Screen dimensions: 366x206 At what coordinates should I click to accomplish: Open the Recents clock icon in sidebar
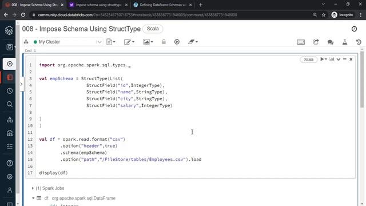click(x=10, y=91)
